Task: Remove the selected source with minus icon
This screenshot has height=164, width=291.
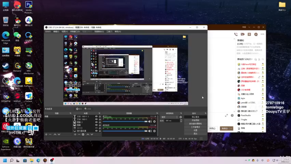Action: pos(79,134)
